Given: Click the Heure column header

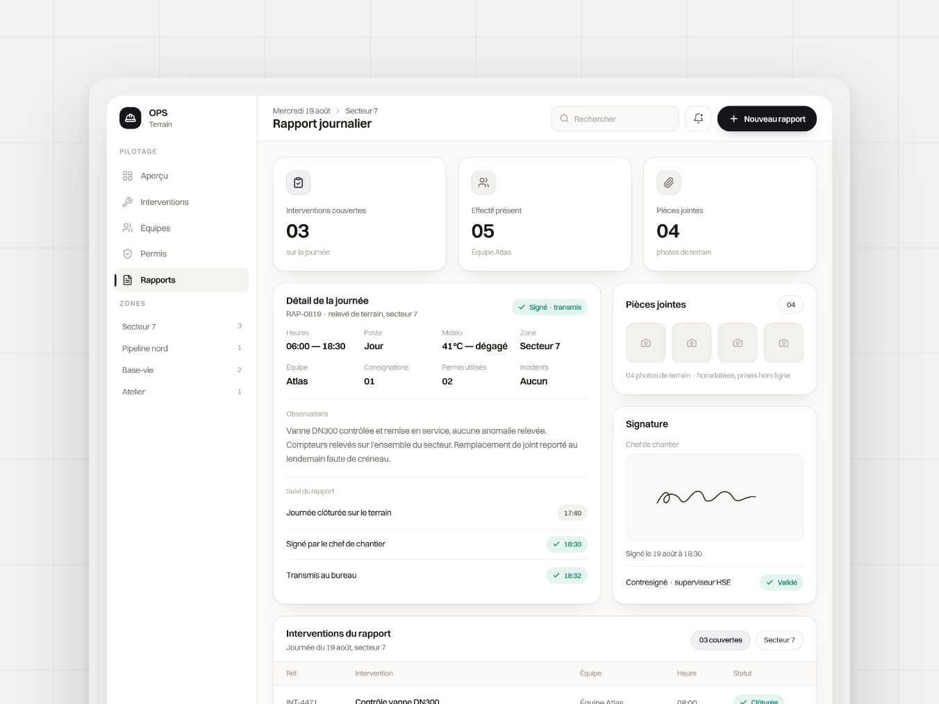Looking at the screenshot, I should [x=687, y=673].
